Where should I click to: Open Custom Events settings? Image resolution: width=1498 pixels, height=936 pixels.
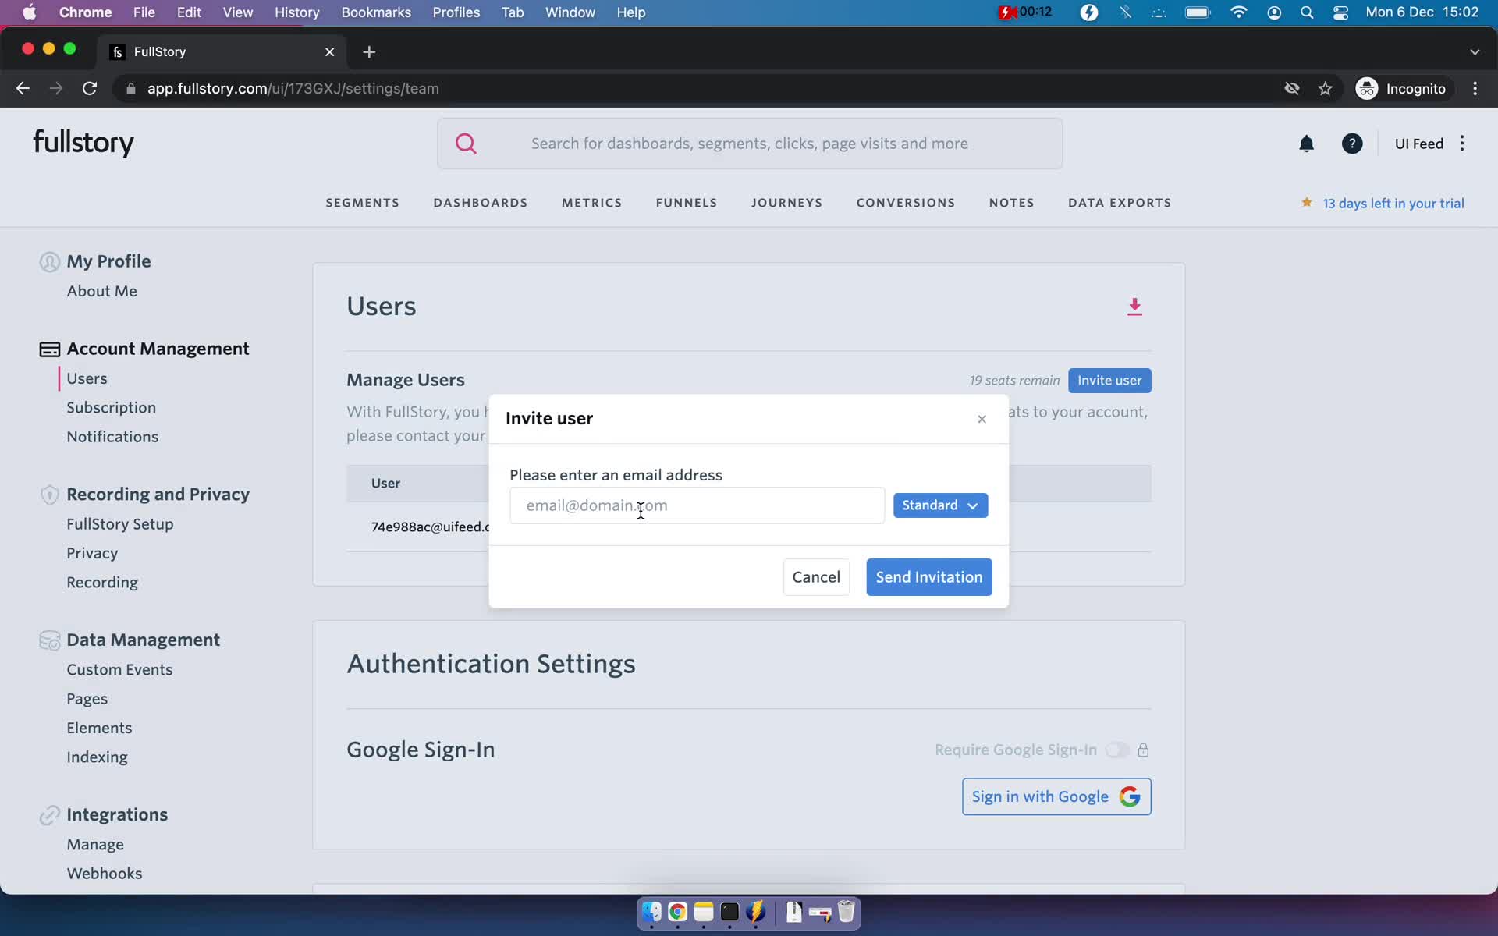(x=119, y=670)
